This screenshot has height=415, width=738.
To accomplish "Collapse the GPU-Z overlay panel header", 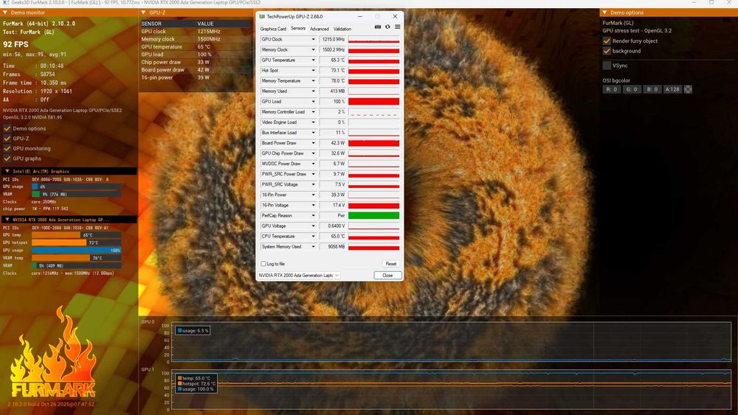I will click(144, 13).
